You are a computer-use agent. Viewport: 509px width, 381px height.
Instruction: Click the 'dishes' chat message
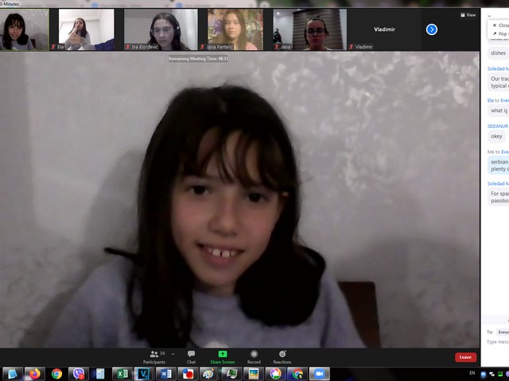click(498, 53)
